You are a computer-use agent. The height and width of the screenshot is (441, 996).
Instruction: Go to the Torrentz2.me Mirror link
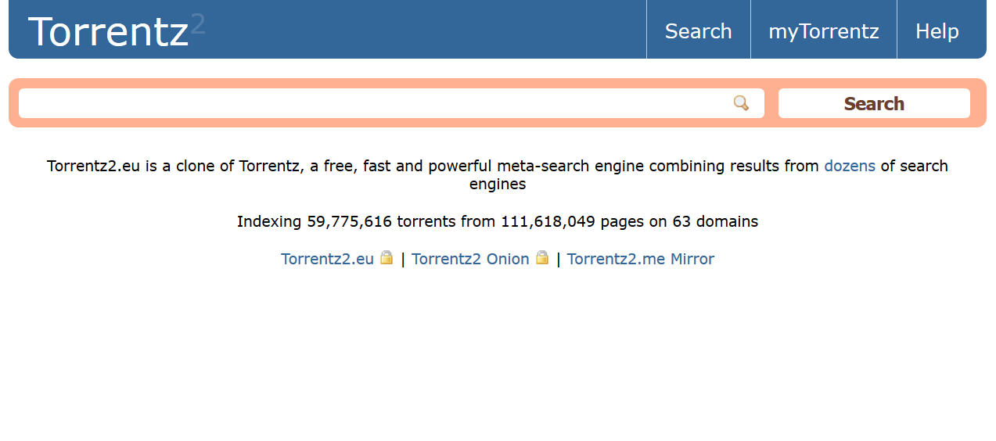pos(641,259)
